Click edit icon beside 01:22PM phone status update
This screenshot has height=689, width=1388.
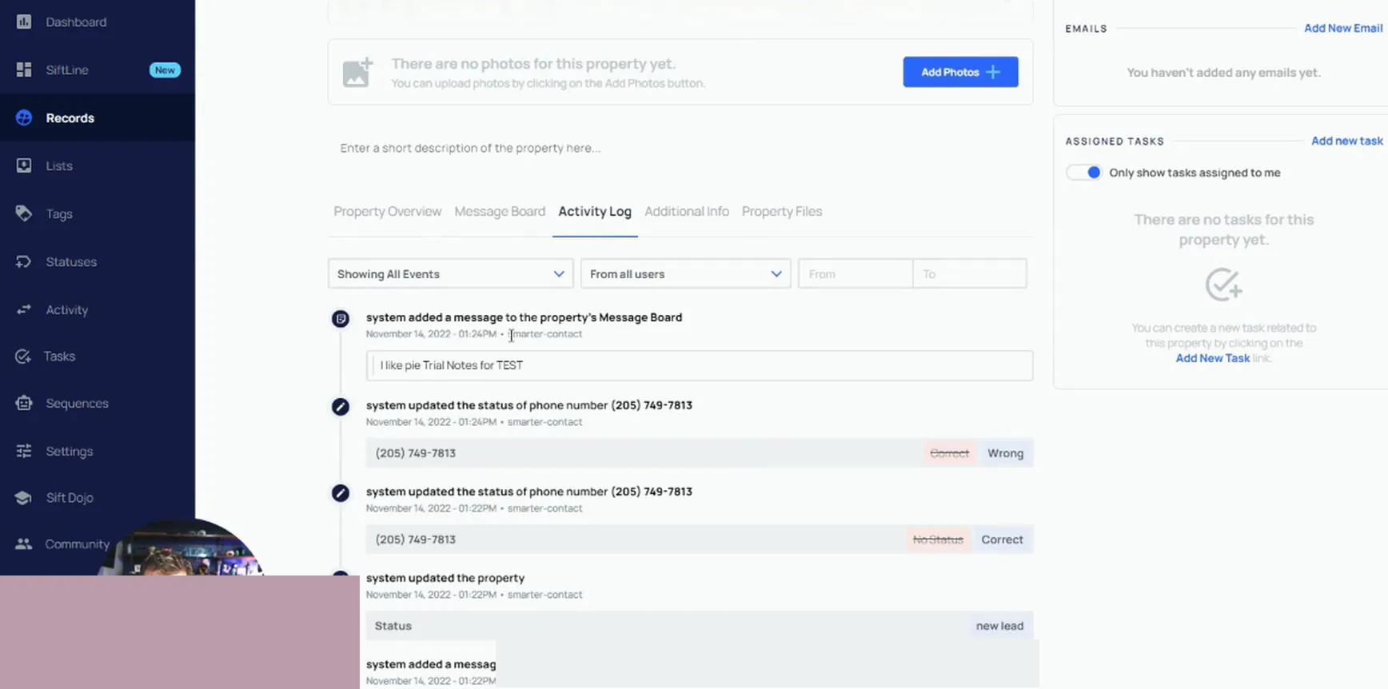[341, 493]
